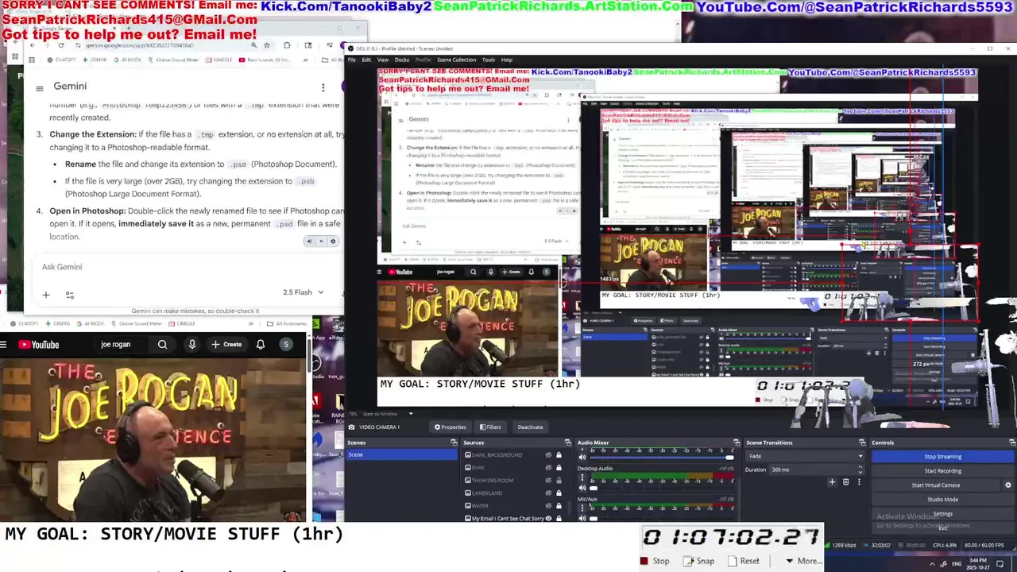Mute the Mic/Aux speaker icon
This screenshot has width=1017, height=572.
tap(582, 518)
